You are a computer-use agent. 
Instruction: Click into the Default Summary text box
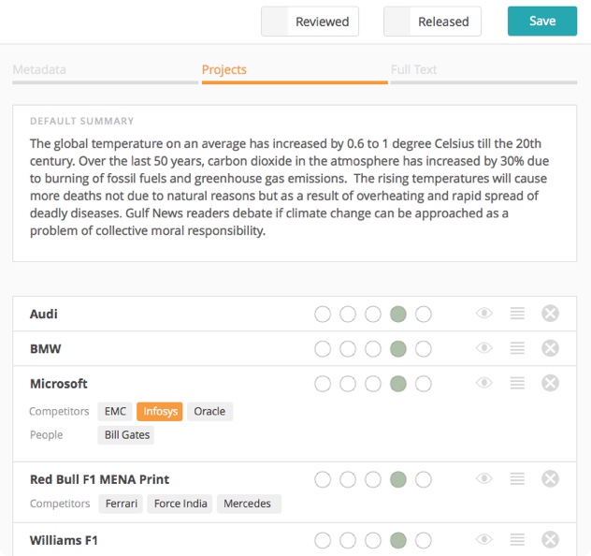tap(295, 183)
